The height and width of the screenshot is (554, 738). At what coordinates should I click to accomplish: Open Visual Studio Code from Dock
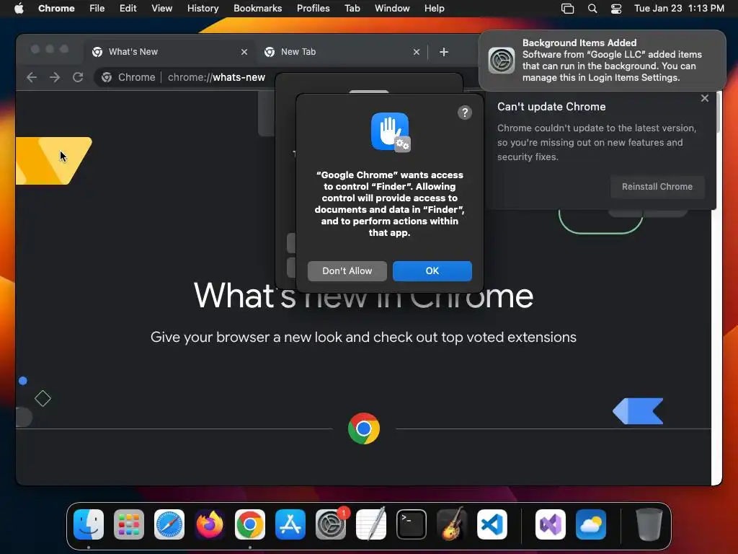492,524
